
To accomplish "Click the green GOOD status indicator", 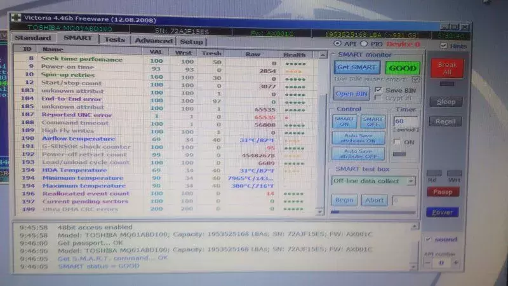I will 403,68.
